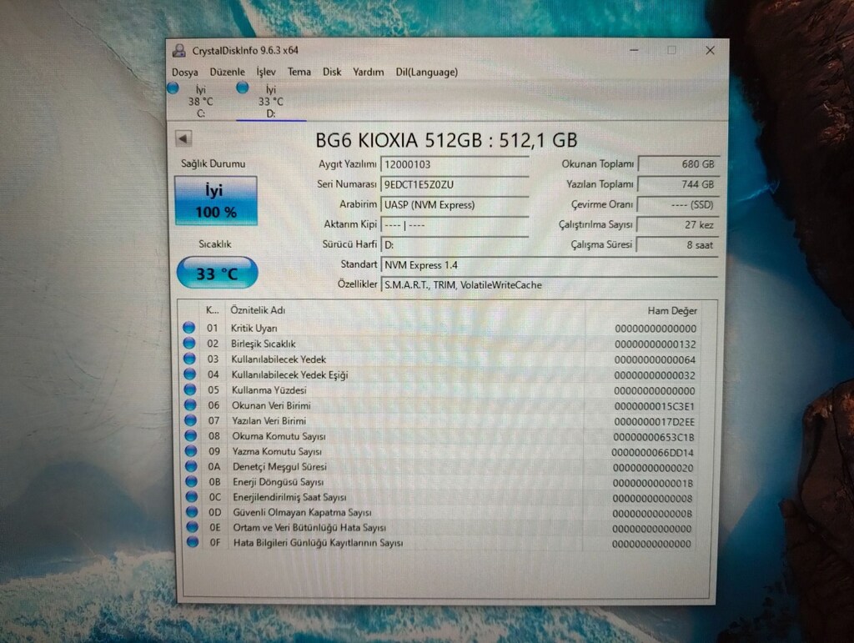
Task: Switch to the C: drive tab
Action: point(200,101)
